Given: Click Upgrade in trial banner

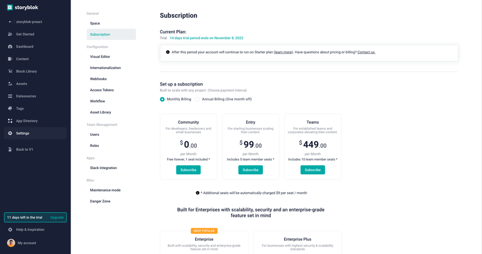Looking at the screenshot, I should click(x=57, y=217).
